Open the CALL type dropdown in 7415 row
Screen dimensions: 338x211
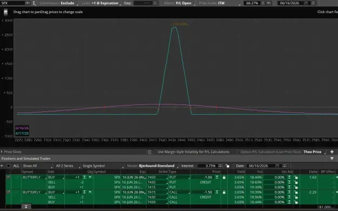coord(180,192)
